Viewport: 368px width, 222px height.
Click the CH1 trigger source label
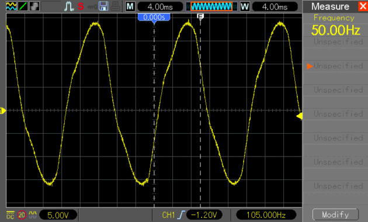[x=168, y=215]
